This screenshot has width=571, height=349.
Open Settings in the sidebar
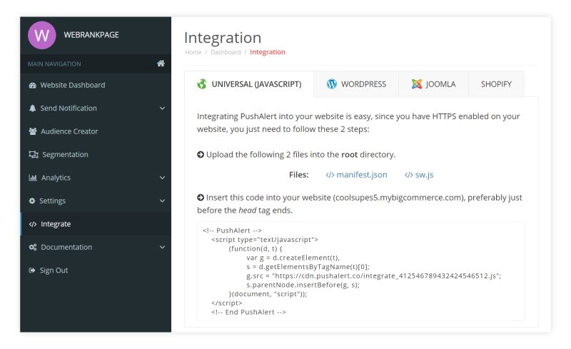coord(96,201)
